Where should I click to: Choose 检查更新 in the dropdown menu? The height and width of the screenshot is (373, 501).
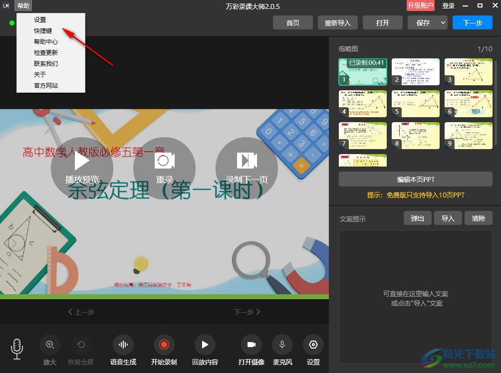coord(46,53)
